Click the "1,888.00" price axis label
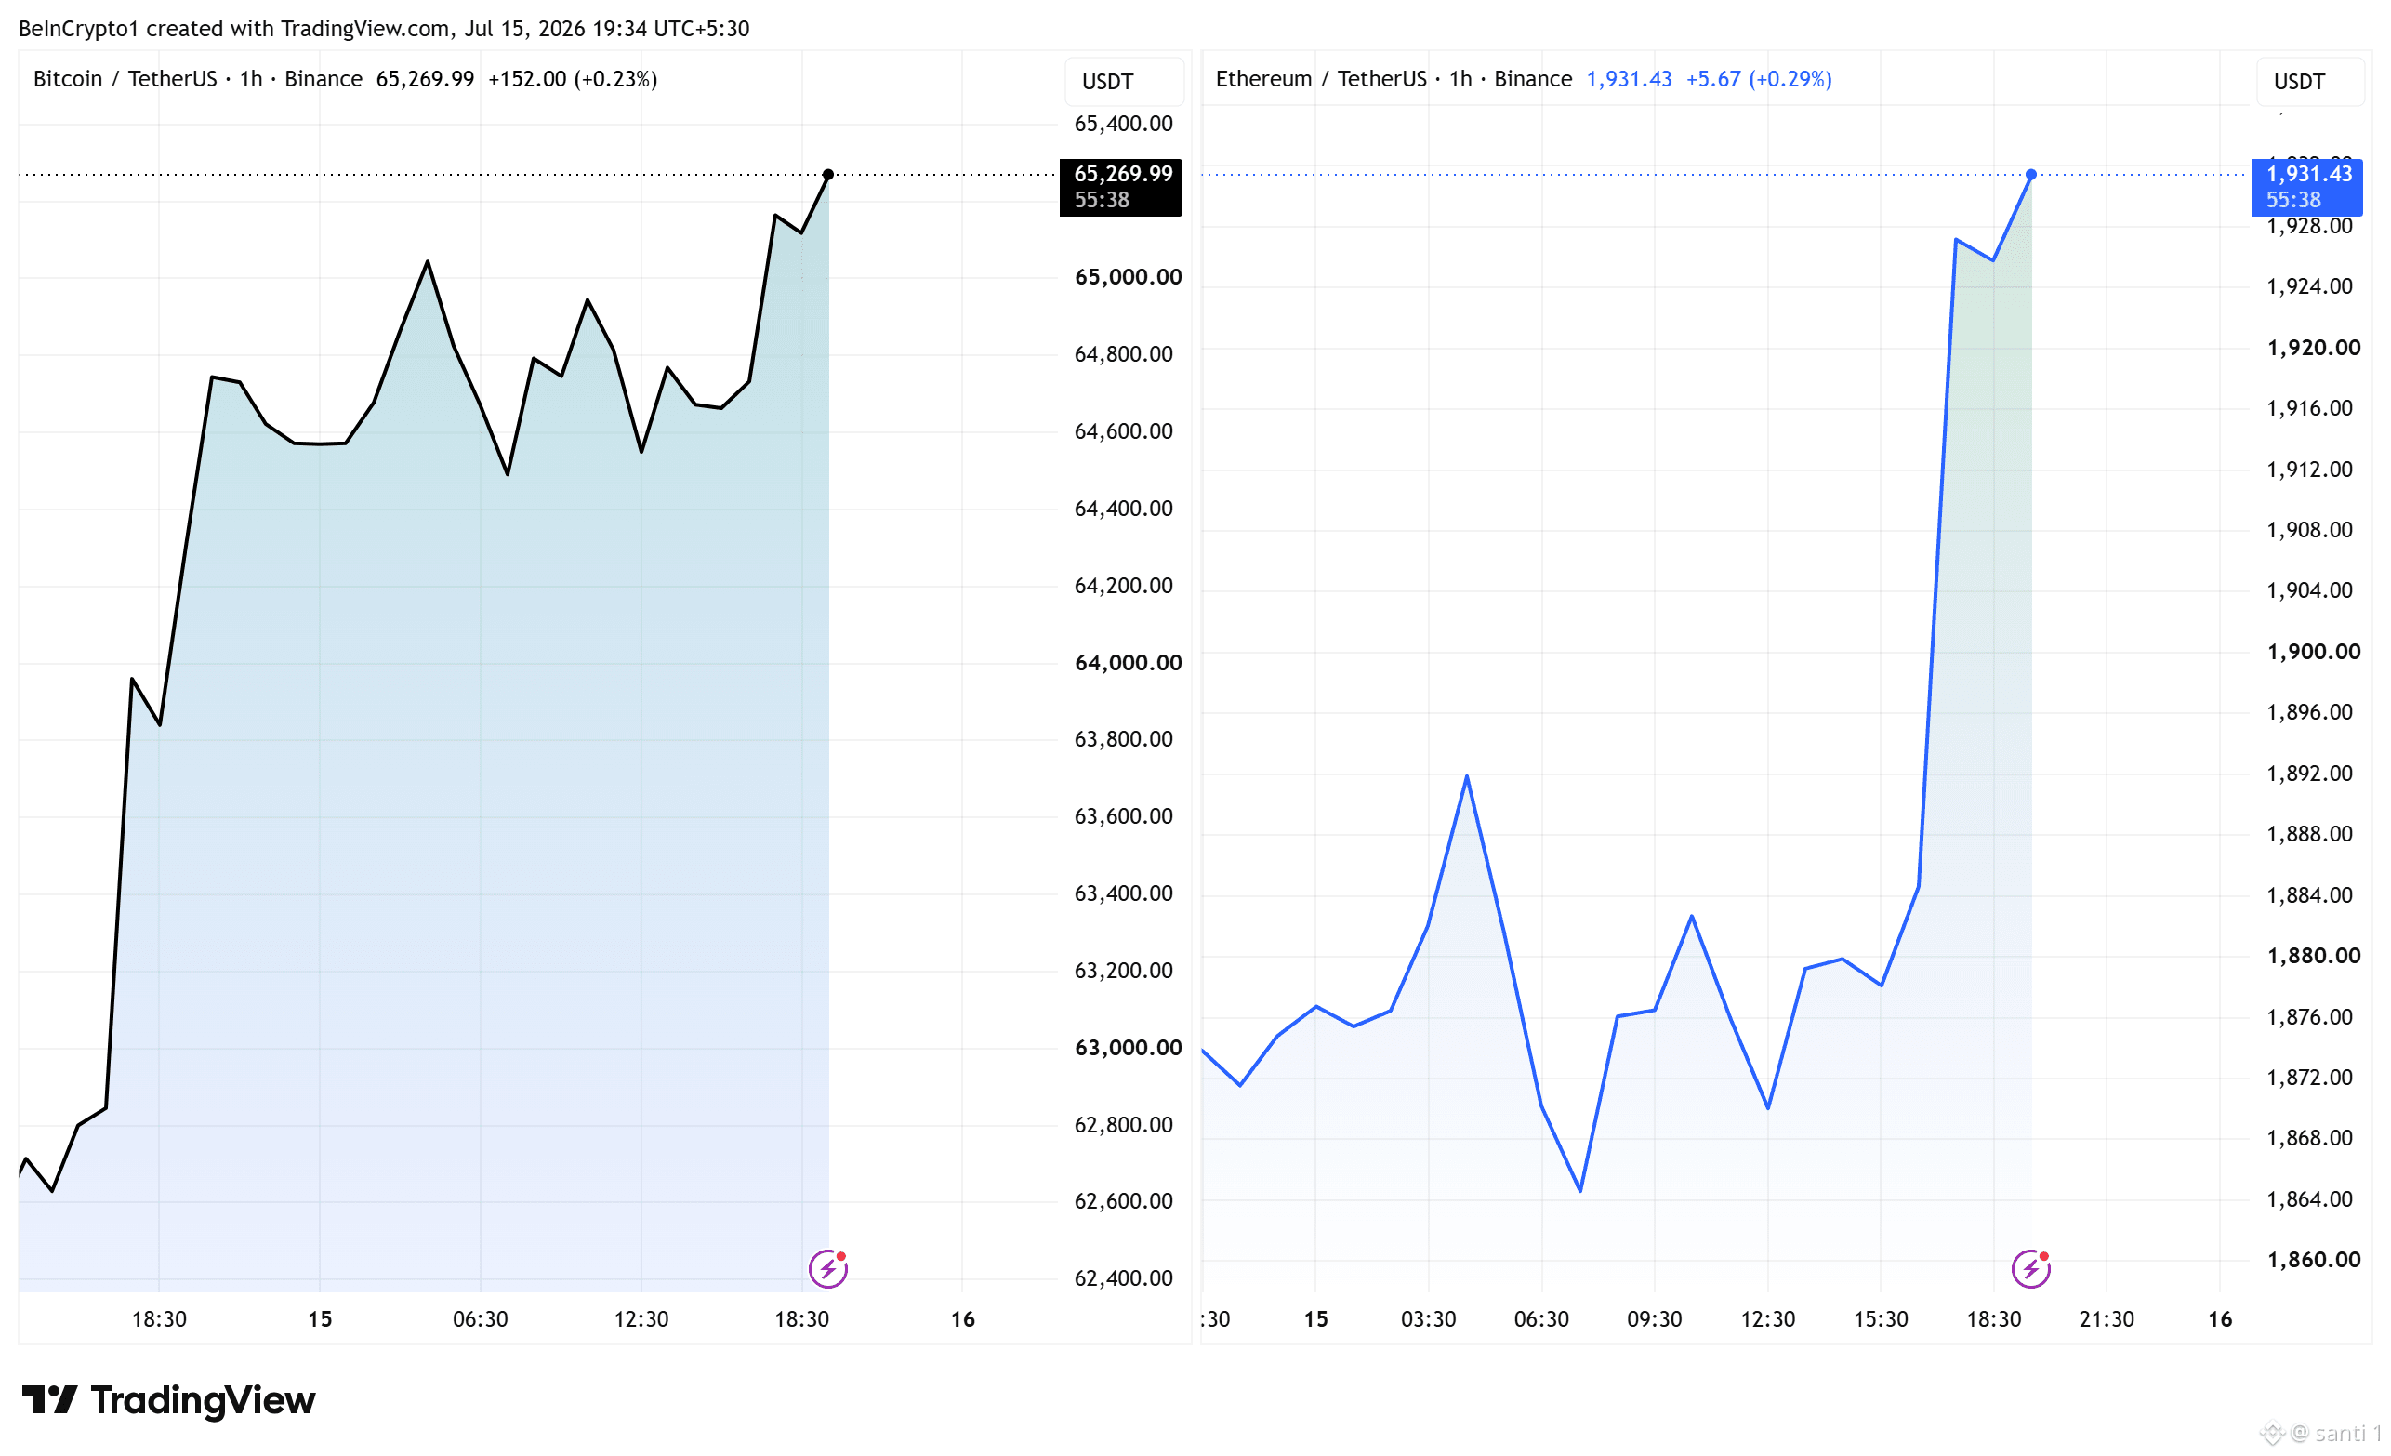2391x1456 pixels. click(2309, 834)
